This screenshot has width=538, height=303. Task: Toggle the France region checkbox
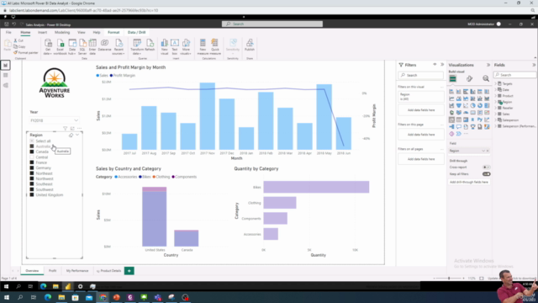(32, 162)
